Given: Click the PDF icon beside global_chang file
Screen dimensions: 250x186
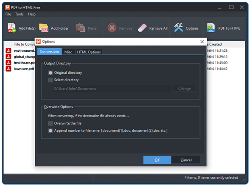Looking at the screenshot, I should tap(8, 57).
